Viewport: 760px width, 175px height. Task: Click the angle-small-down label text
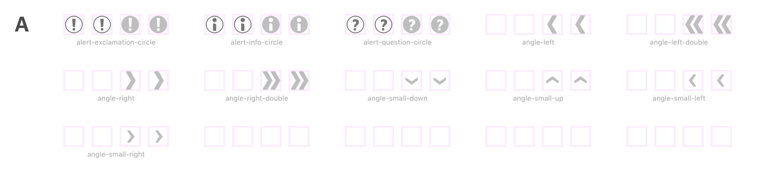[398, 98]
